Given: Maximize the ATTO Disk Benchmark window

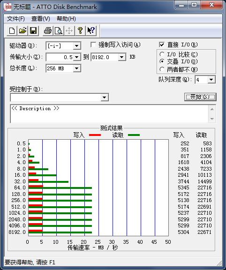Looking at the screenshot, I should [x=194, y=5].
